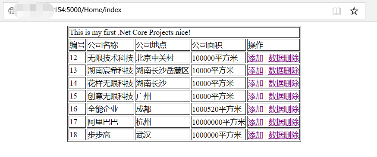Select company name 创意无限科技
The image size is (377, 157).
[110, 96]
